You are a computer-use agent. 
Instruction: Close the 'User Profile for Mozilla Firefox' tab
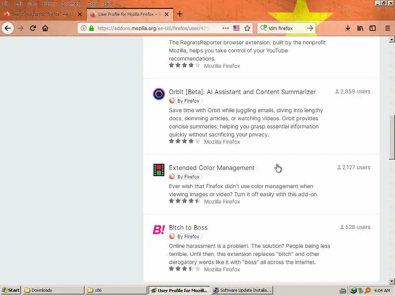pos(167,14)
